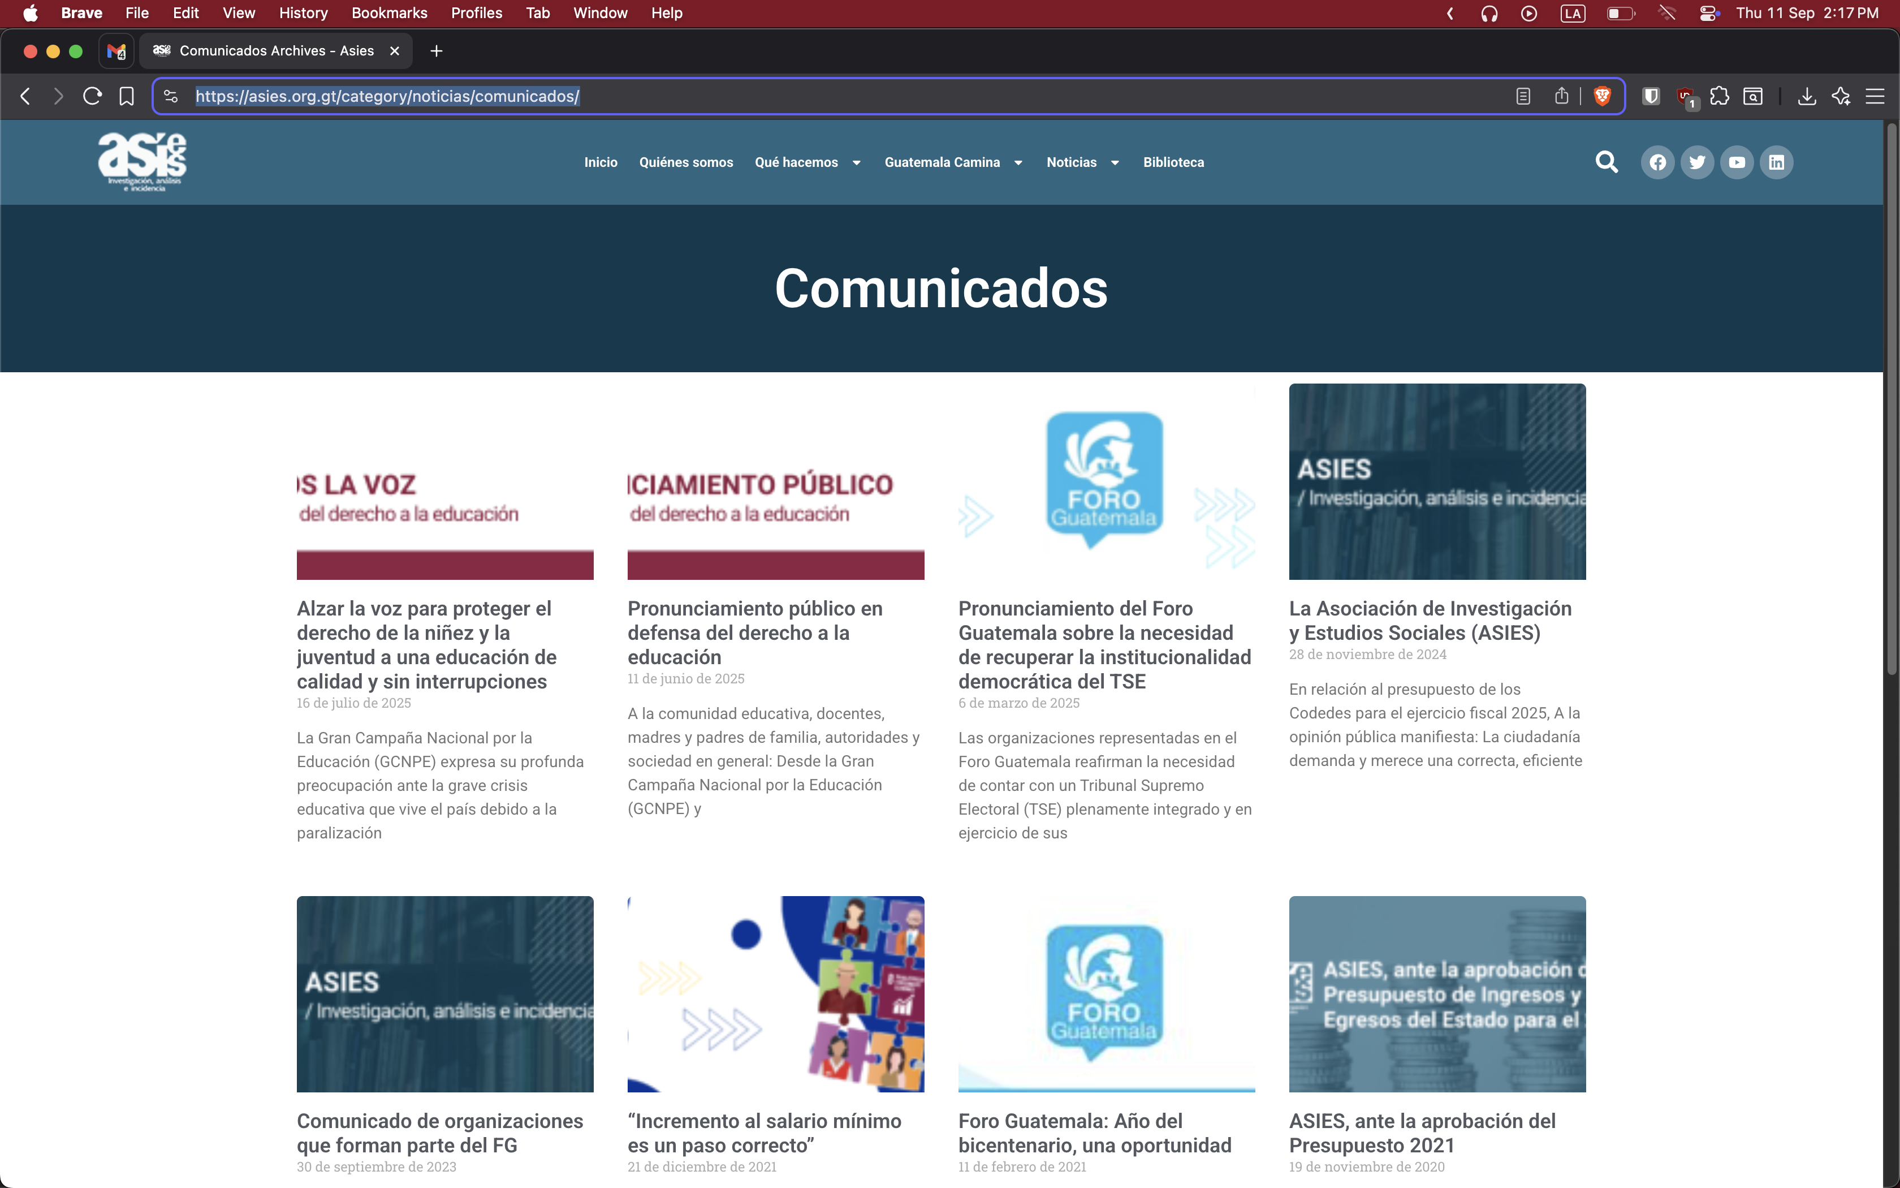Open the Biblioteca navigation link
Viewport: 1900px width, 1188px height.
[1173, 162]
